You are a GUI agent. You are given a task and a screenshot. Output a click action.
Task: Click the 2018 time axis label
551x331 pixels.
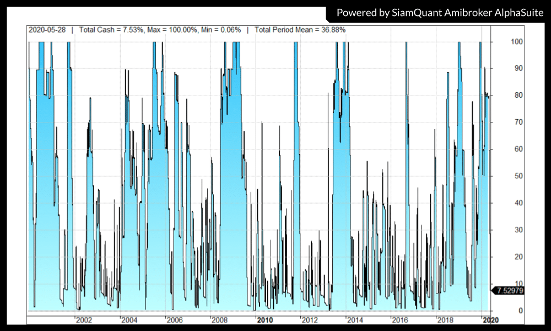pos(445,320)
